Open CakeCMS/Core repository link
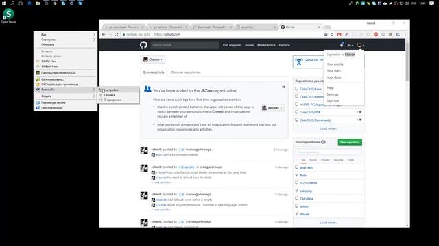This screenshot has width=439, height=246. 311,89
